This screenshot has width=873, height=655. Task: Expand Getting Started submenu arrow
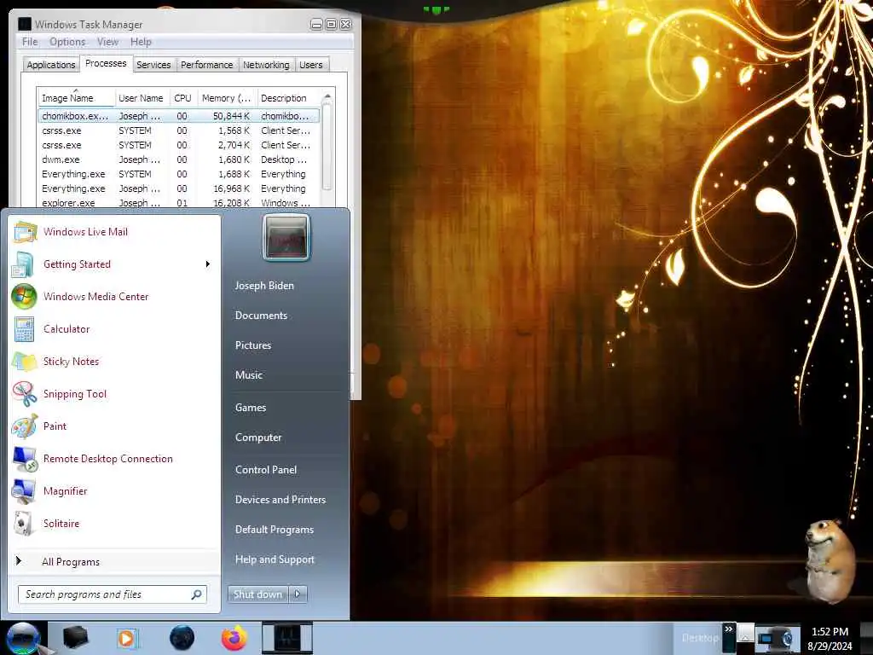208,264
